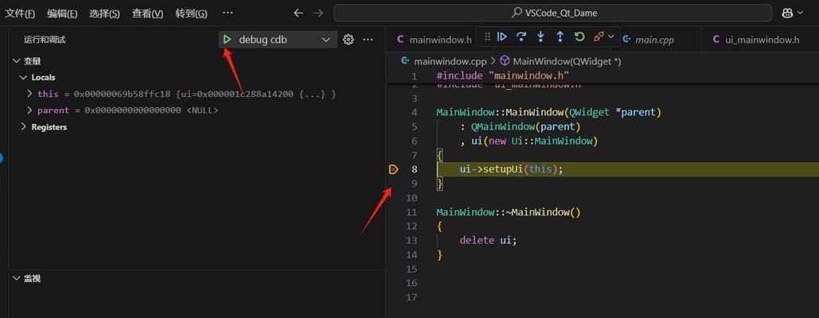The image size is (819, 318).
Task: Open the 查看(V) menu
Action: pyautogui.click(x=147, y=14)
